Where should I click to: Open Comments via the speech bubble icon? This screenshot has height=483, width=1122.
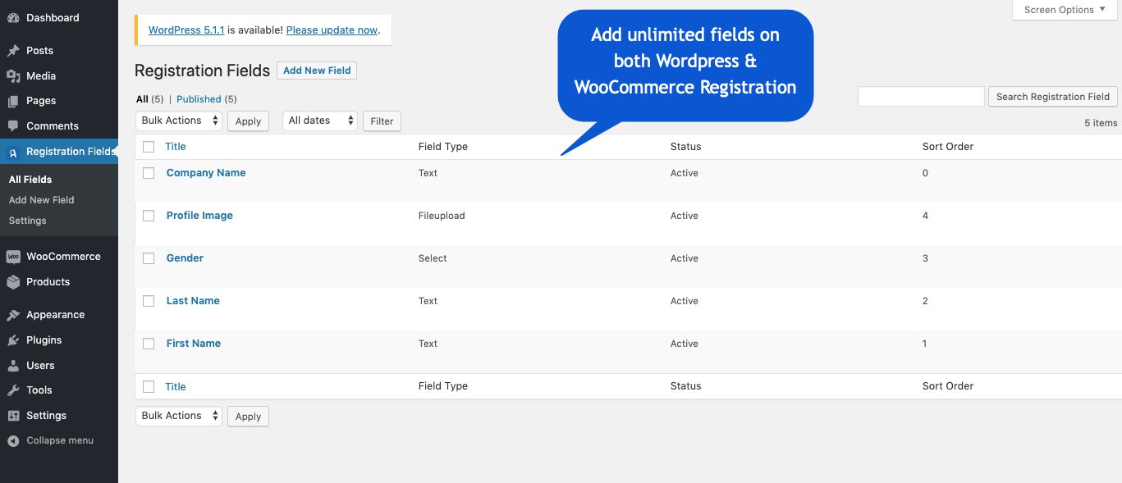pos(13,125)
